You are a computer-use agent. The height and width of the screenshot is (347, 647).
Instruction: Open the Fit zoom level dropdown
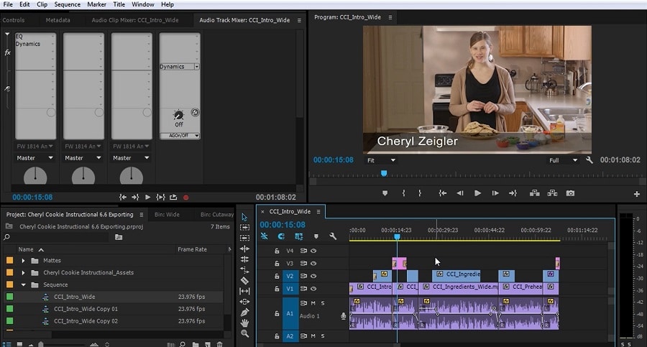pos(381,160)
